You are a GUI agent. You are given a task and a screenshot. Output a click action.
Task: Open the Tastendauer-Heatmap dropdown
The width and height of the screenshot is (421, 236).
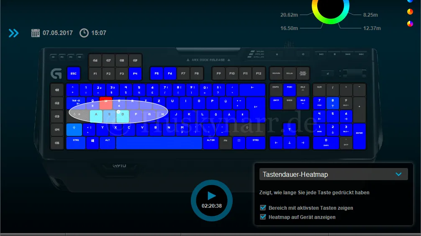click(334, 174)
